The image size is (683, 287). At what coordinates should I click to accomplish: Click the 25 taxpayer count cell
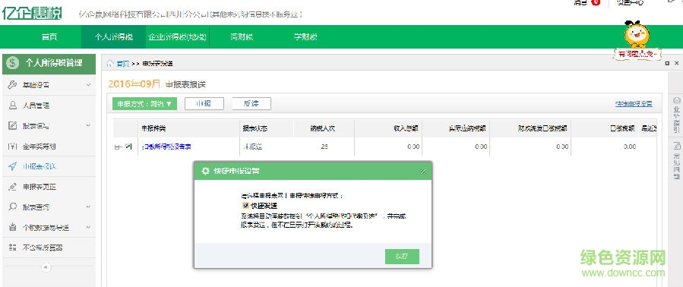[x=324, y=147]
